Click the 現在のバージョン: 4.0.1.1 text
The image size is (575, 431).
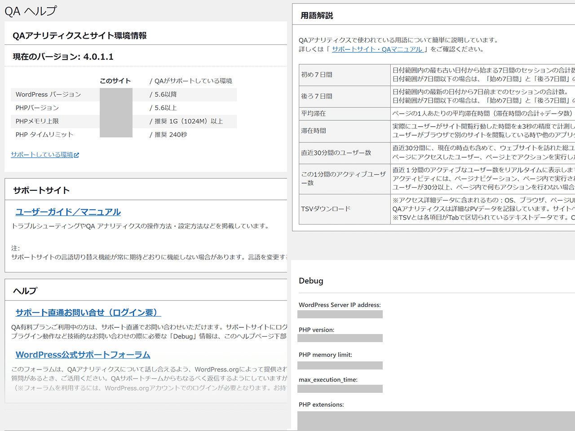[x=63, y=57]
